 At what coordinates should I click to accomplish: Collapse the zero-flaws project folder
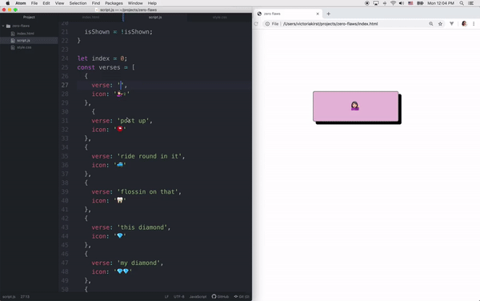click(3, 26)
